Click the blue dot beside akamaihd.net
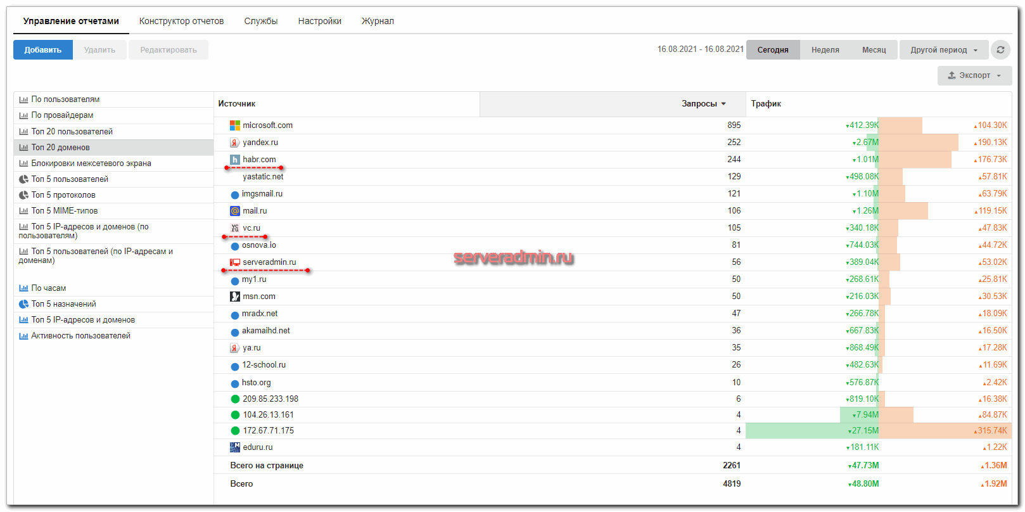 click(235, 331)
